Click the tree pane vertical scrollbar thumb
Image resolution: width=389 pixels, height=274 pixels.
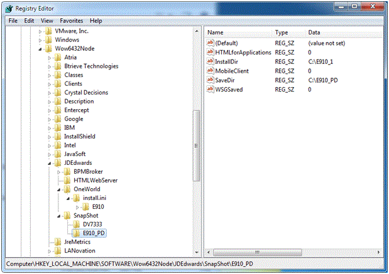click(x=197, y=146)
